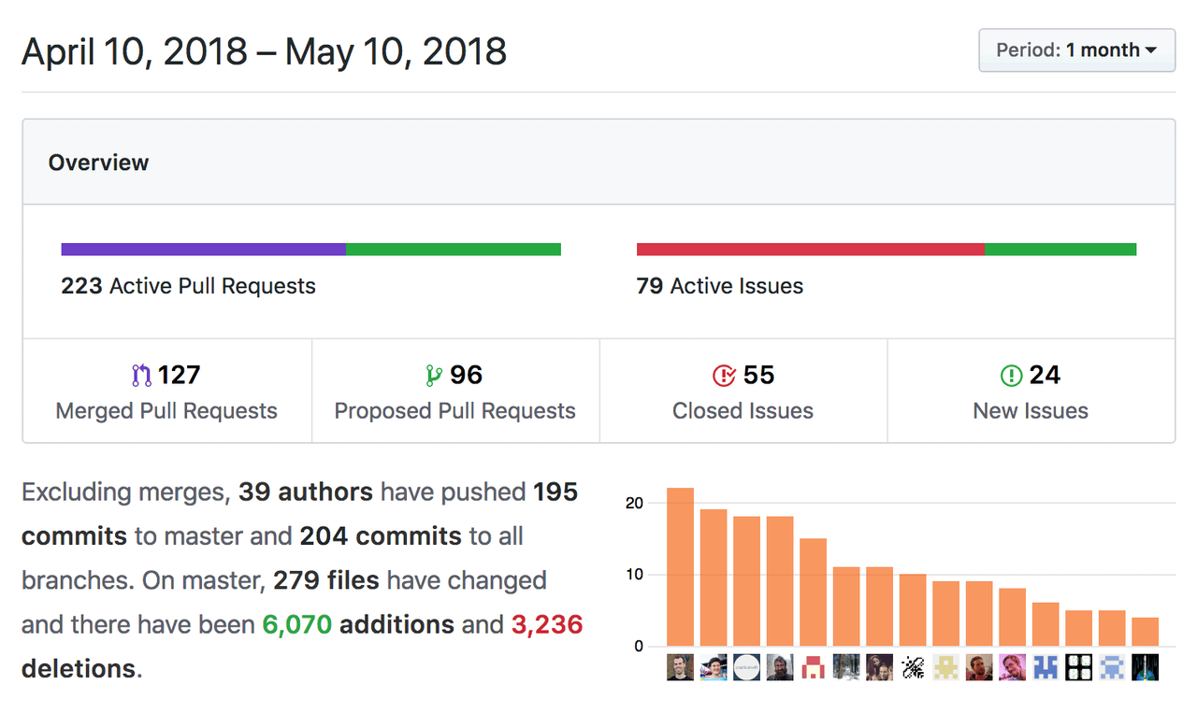
Task: Open the 127 Merged Pull Requests link
Action: coord(166,392)
